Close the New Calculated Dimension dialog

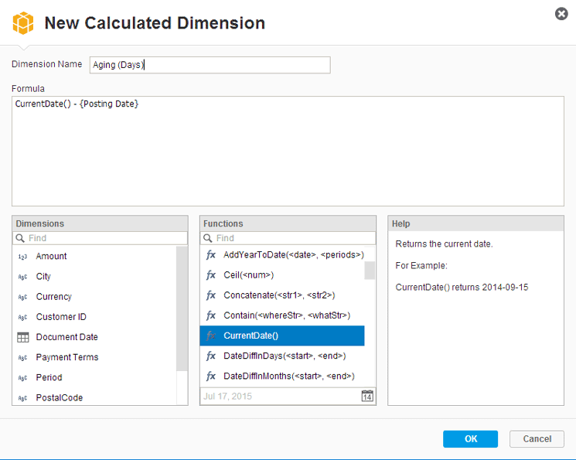click(562, 14)
